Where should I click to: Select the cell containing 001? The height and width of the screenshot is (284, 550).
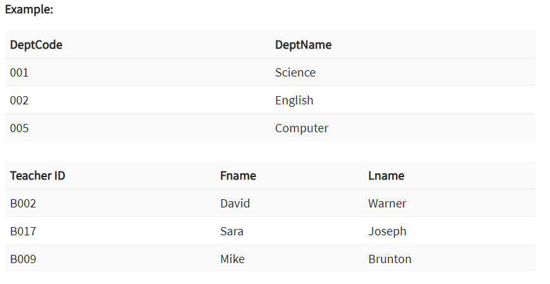point(20,73)
